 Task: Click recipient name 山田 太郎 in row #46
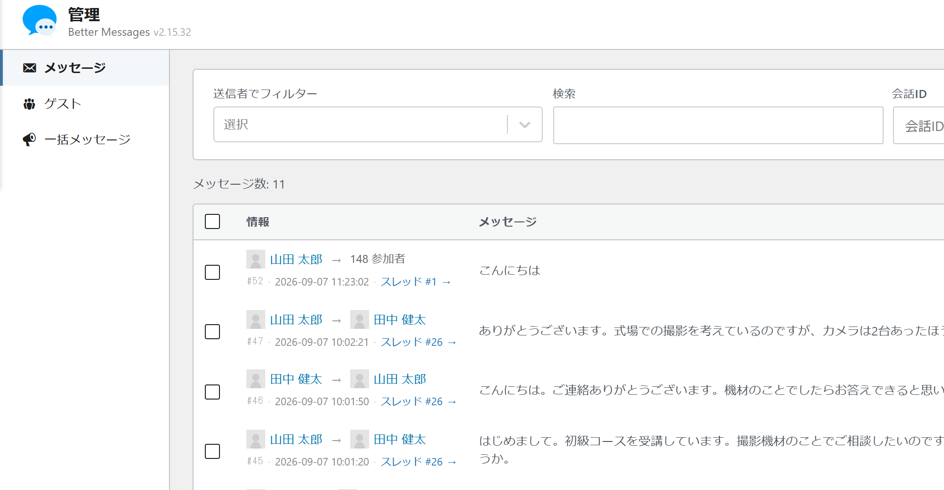click(x=400, y=379)
